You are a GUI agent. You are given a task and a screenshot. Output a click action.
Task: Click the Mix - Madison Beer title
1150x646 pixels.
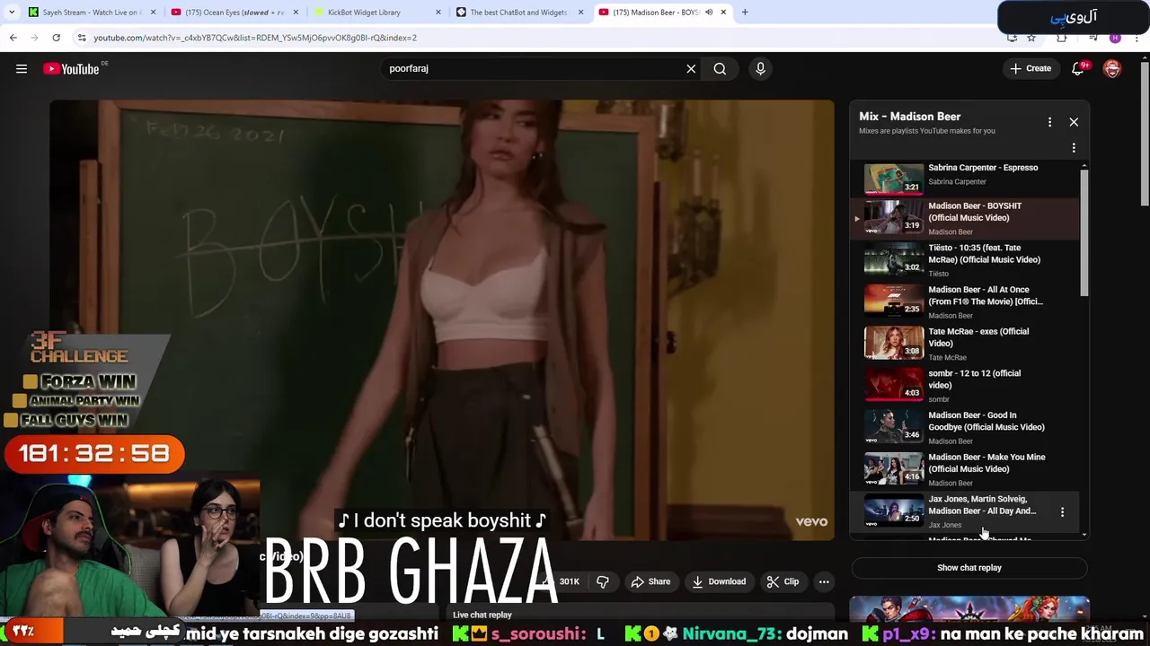[x=909, y=117]
